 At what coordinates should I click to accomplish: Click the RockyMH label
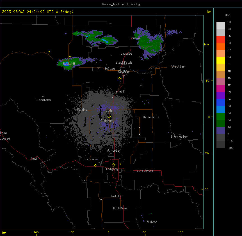[69, 64]
